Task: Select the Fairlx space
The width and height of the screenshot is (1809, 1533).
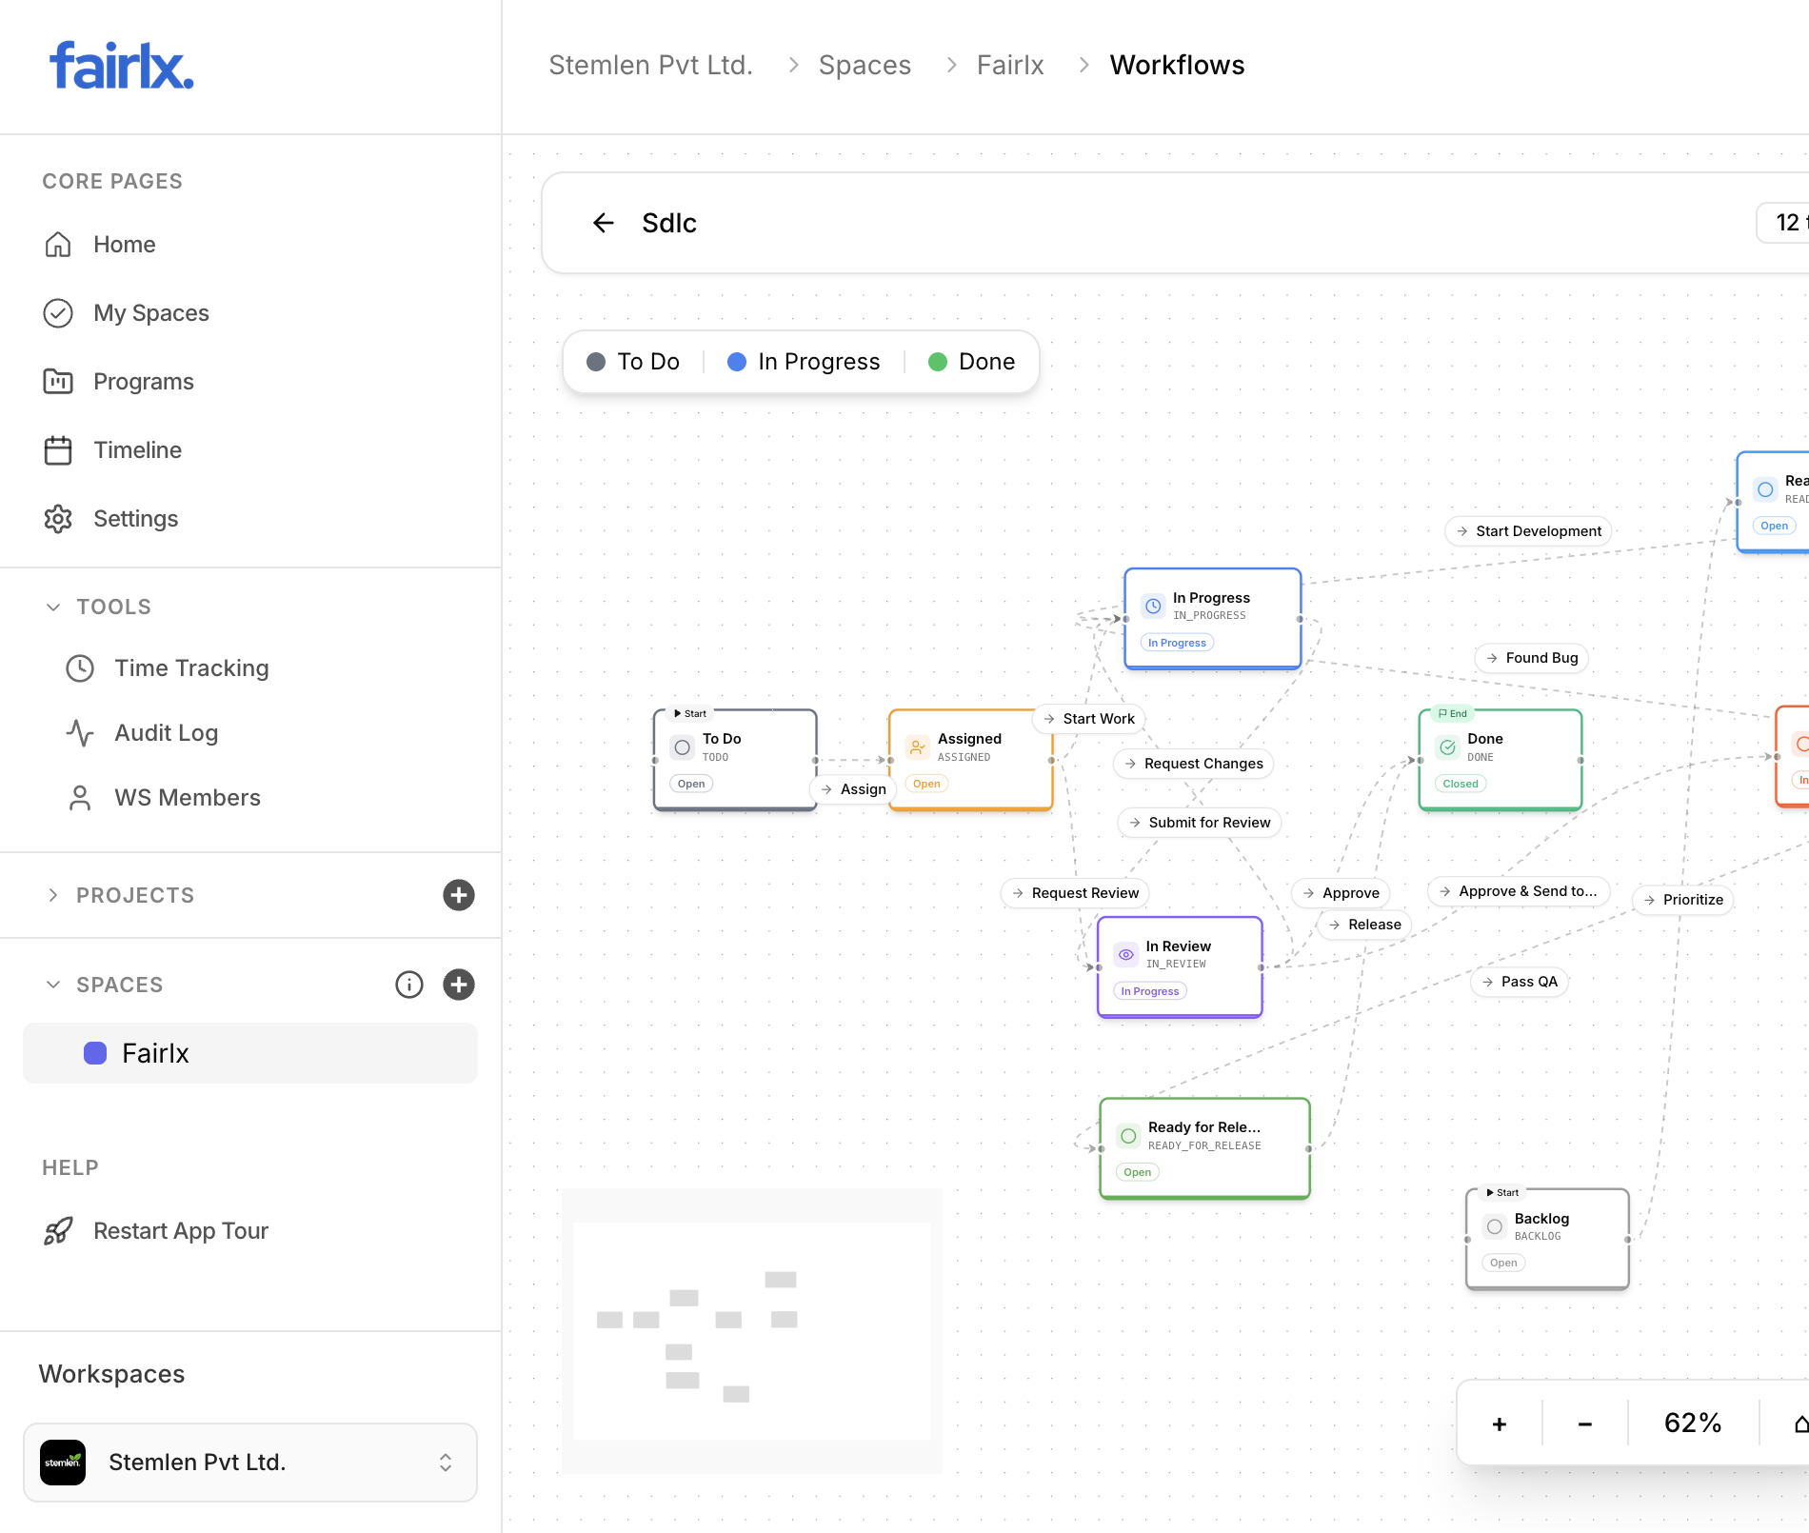Action: pyautogui.click(x=250, y=1053)
